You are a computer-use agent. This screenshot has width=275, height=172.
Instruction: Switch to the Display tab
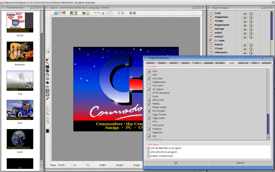(162, 63)
